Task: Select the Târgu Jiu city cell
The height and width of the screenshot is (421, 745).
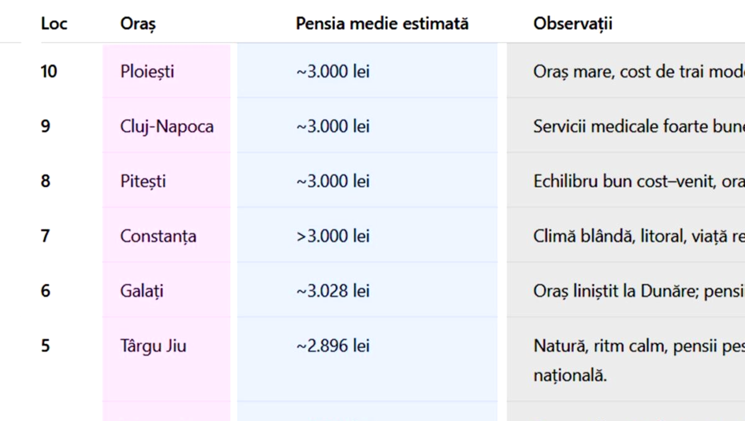Action: click(x=153, y=345)
